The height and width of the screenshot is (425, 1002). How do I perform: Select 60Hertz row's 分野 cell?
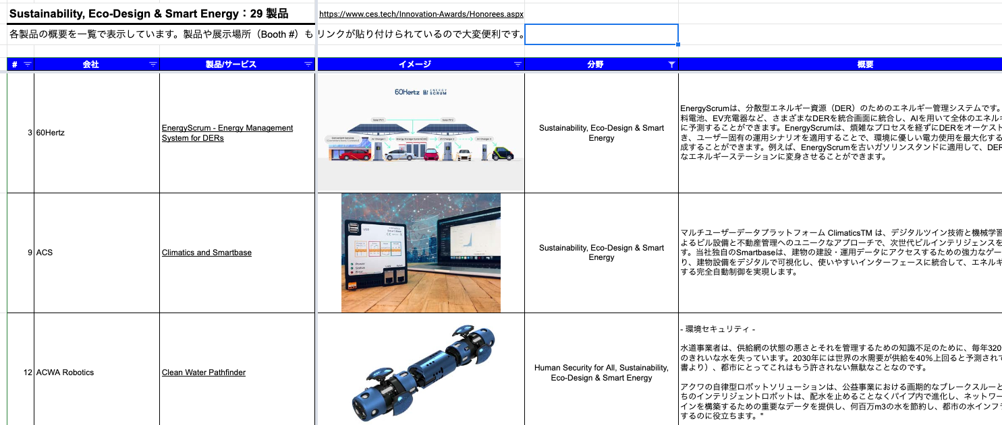(601, 133)
